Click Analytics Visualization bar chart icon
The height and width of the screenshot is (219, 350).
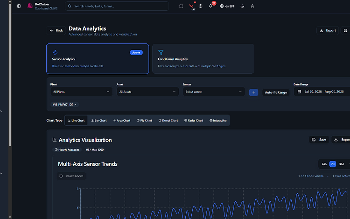[x=55, y=140]
